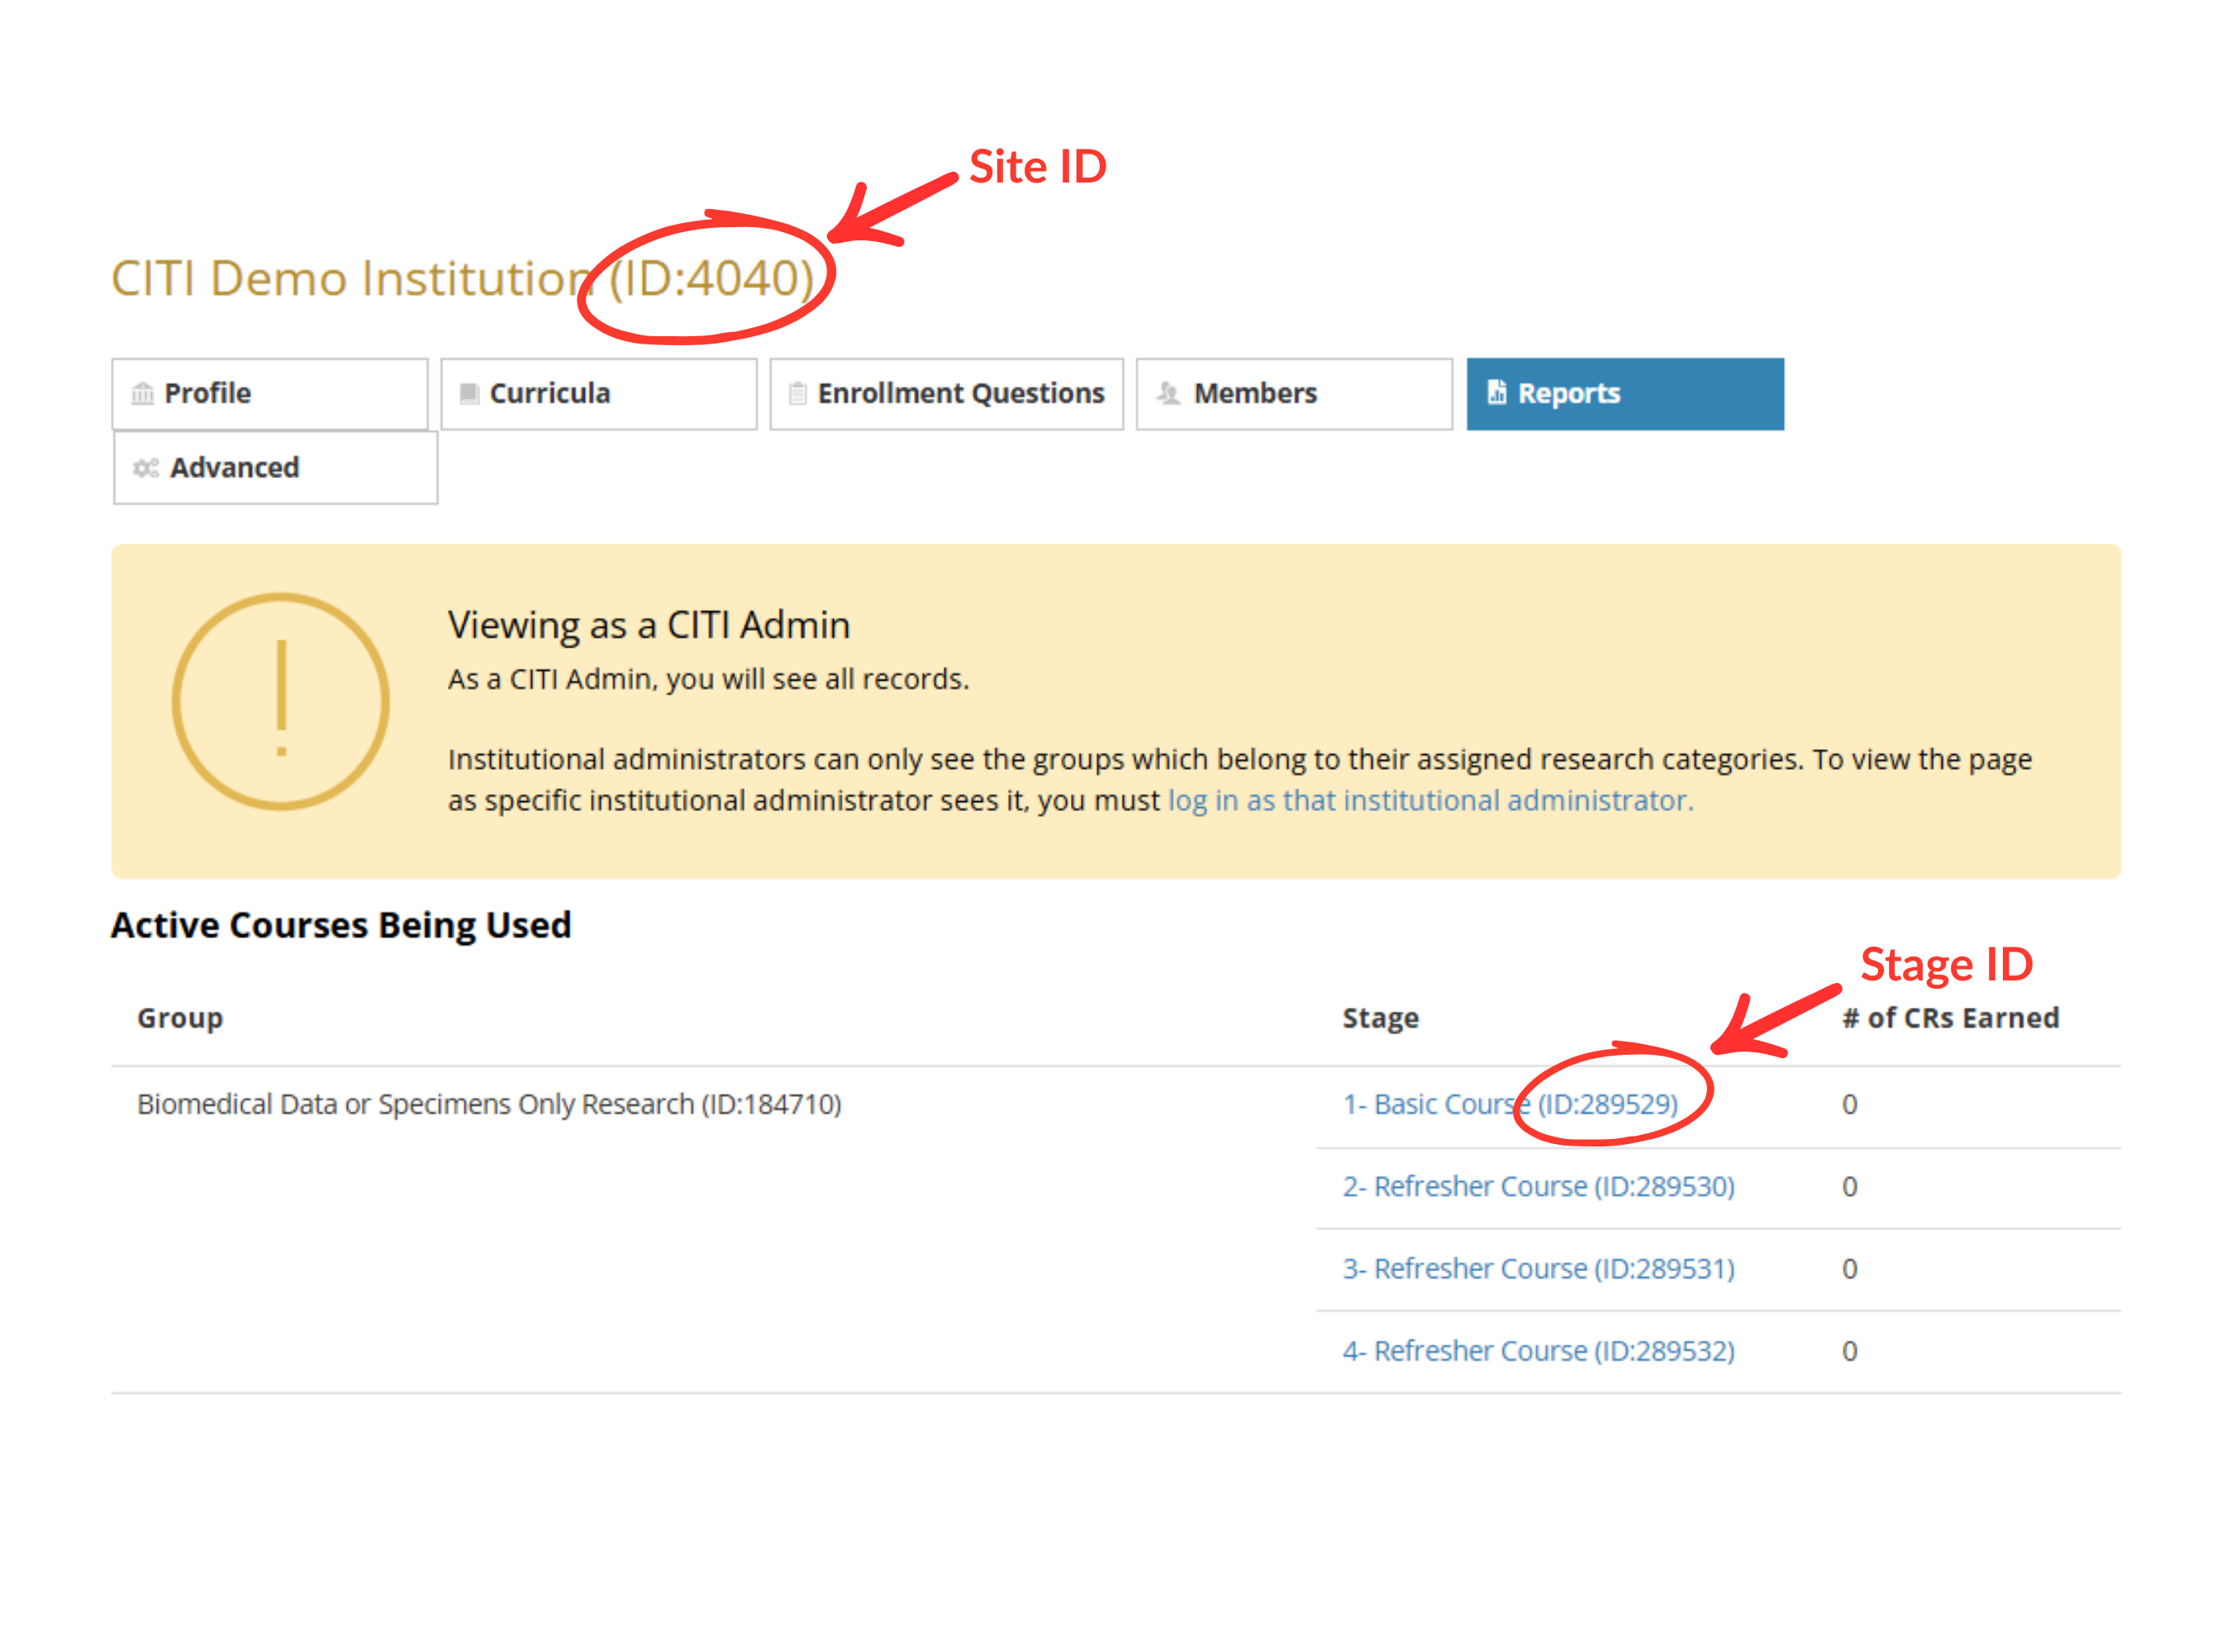
Task: Open the Advanced tab
Action: tap(275, 468)
